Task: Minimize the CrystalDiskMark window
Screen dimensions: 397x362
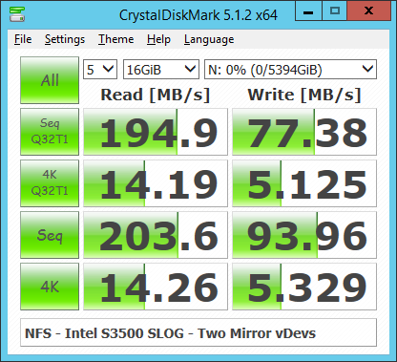Action: pos(308,11)
